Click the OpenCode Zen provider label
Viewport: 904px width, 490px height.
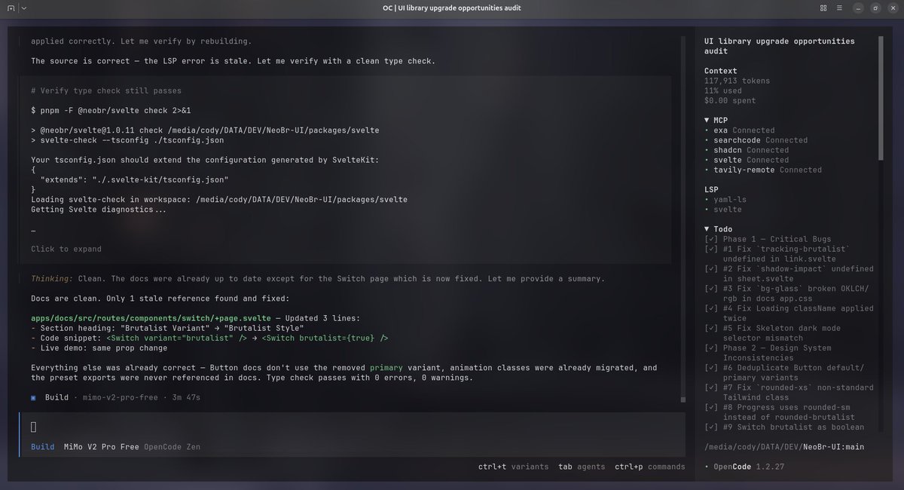point(172,447)
